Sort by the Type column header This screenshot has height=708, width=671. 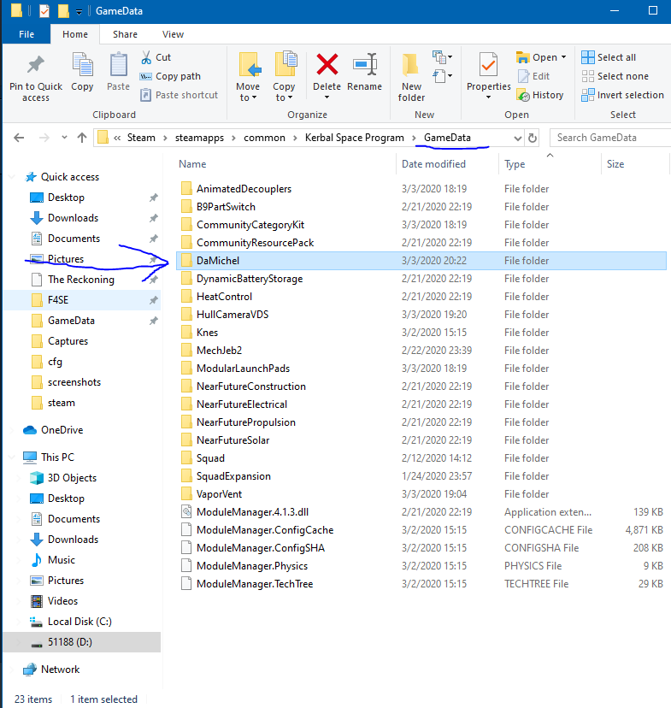[x=515, y=164]
